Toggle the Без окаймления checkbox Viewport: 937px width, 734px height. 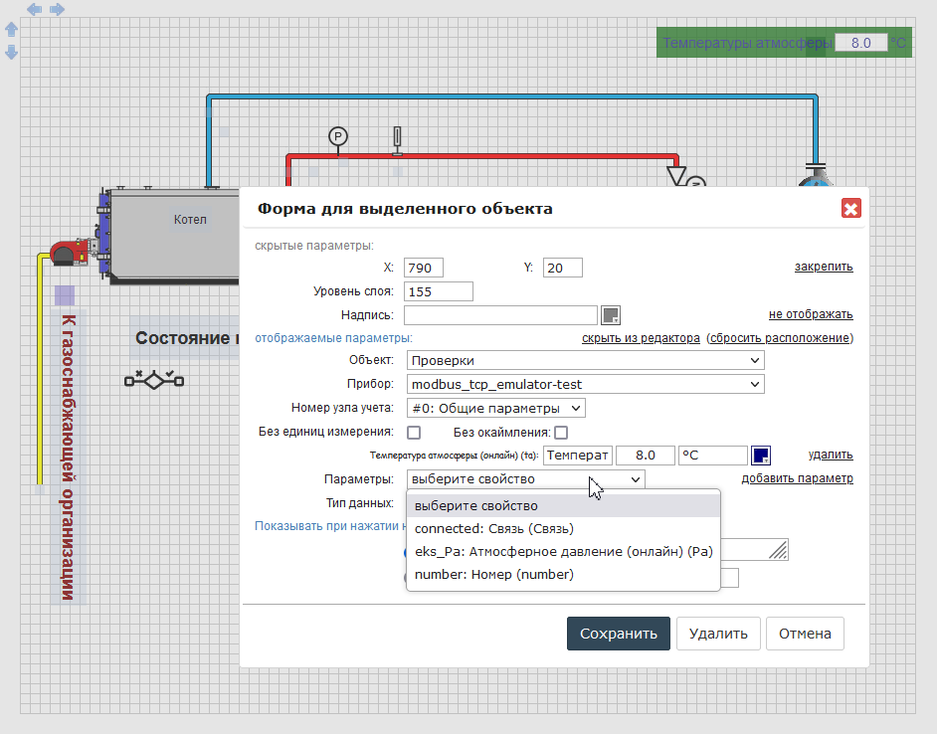561,433
